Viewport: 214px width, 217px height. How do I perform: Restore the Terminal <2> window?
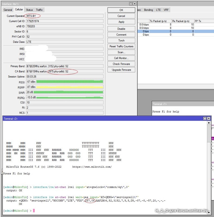point(205,119)
